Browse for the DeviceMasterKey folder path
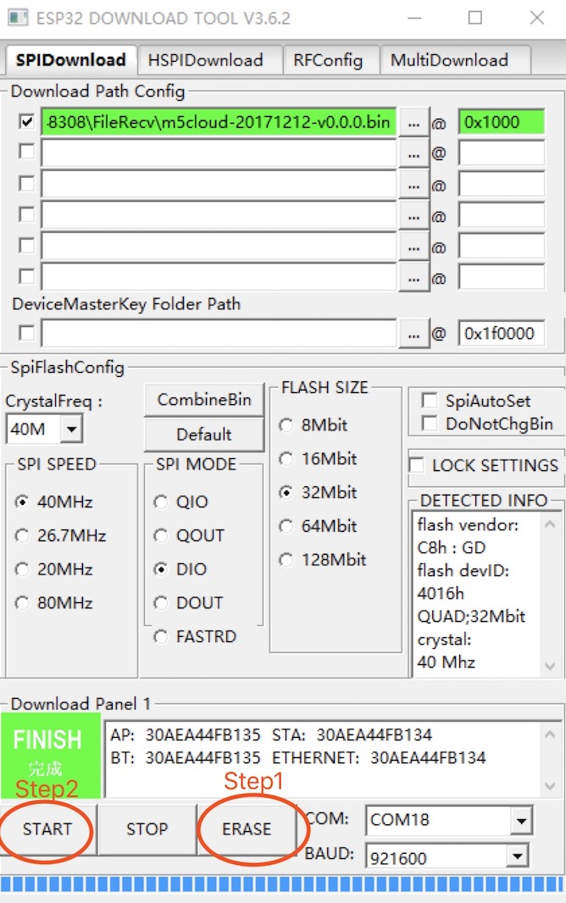Viewport: 566px width, 903px height. pyautogui.click(x=413, y=334)
